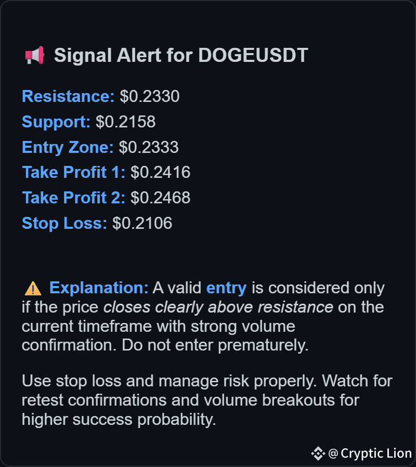Select the Support label
This screenshot has width=416, height=467.
[x=56, y=122]
